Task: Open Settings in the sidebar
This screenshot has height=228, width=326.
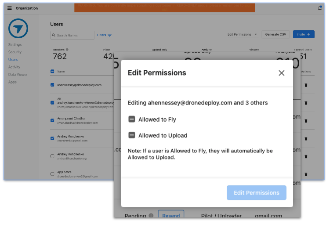Action: pos(15,44)
